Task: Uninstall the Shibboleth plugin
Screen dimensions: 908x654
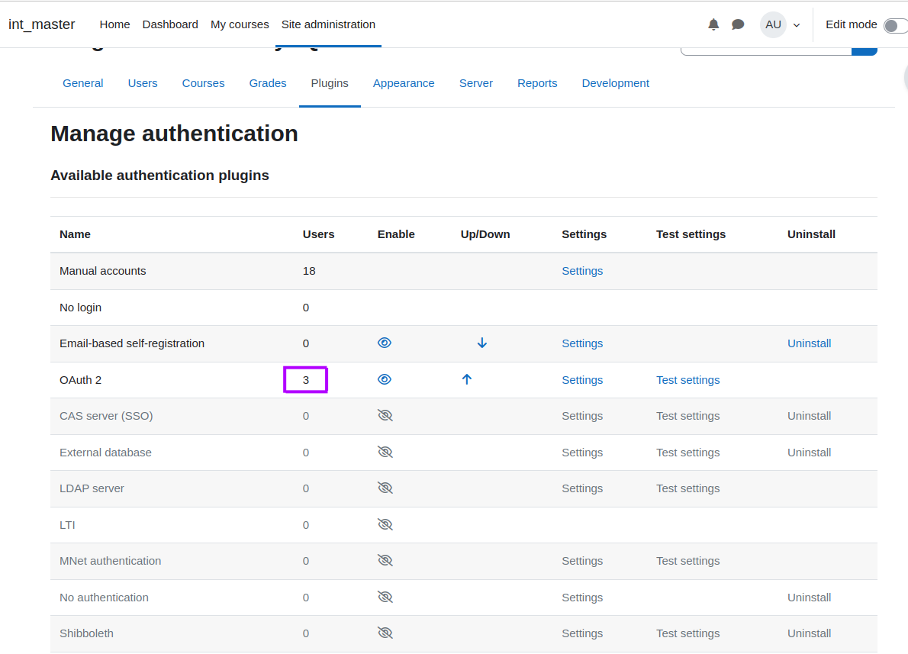Action: click(809, 633)
